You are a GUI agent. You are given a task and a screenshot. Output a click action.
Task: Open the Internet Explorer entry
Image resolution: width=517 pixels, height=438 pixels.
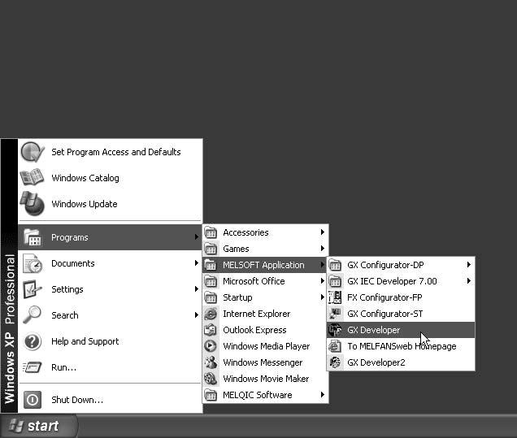point(265,314)
